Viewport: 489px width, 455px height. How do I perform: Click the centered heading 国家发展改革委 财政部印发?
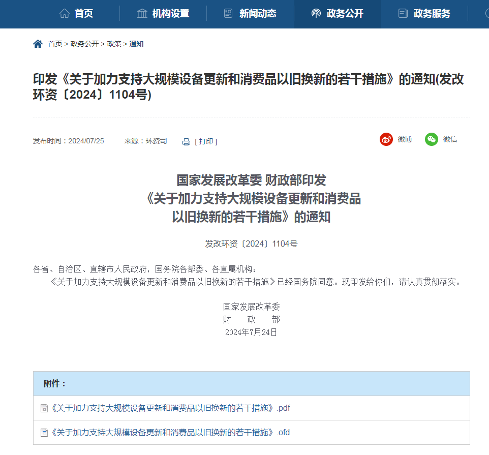[251, 180]
